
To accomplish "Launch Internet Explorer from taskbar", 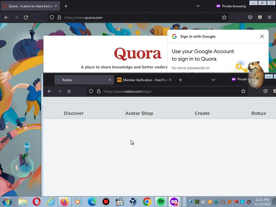I will point(51,202).
